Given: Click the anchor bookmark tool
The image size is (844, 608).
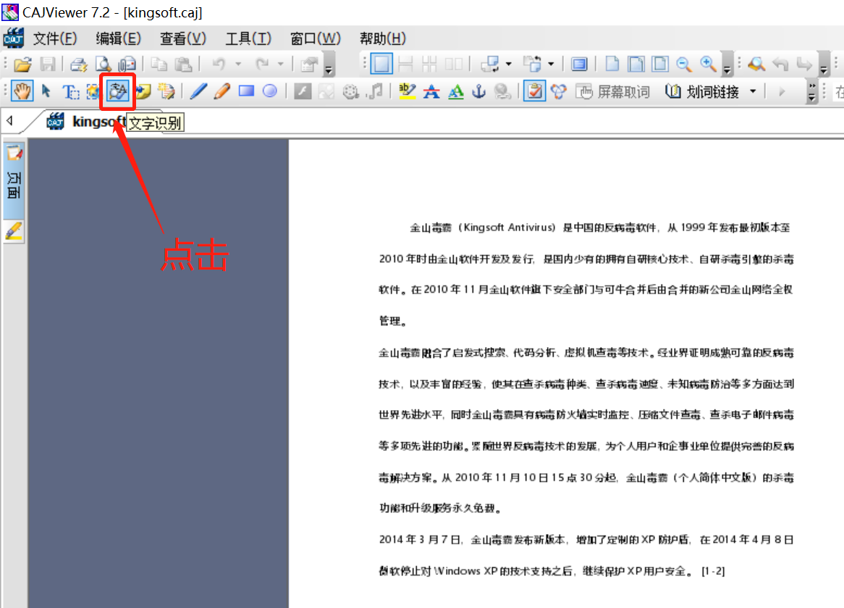Looking at the screenshot, I should point(478,91).
